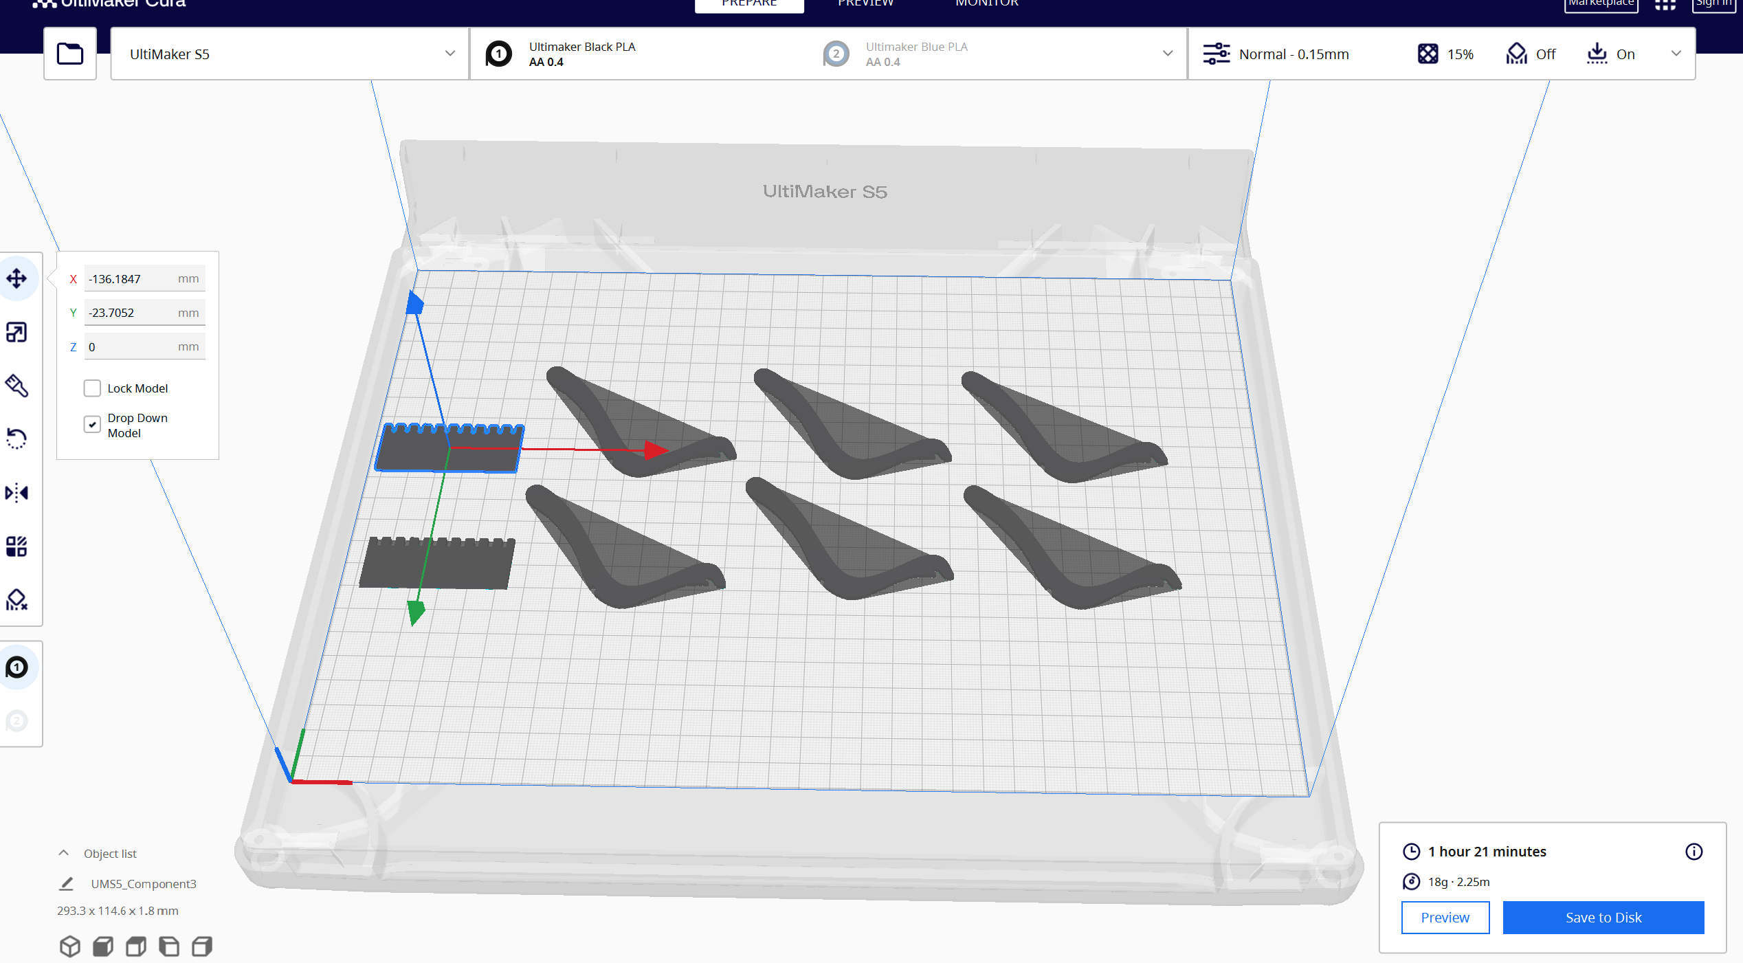Select extruder 1 button in sidebar
This screenshot has height=963, width=1743.
(17, 667)
